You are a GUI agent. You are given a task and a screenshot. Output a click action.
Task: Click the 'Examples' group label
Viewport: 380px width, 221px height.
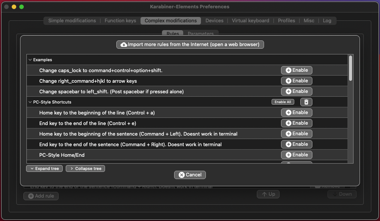pos(42,60)
